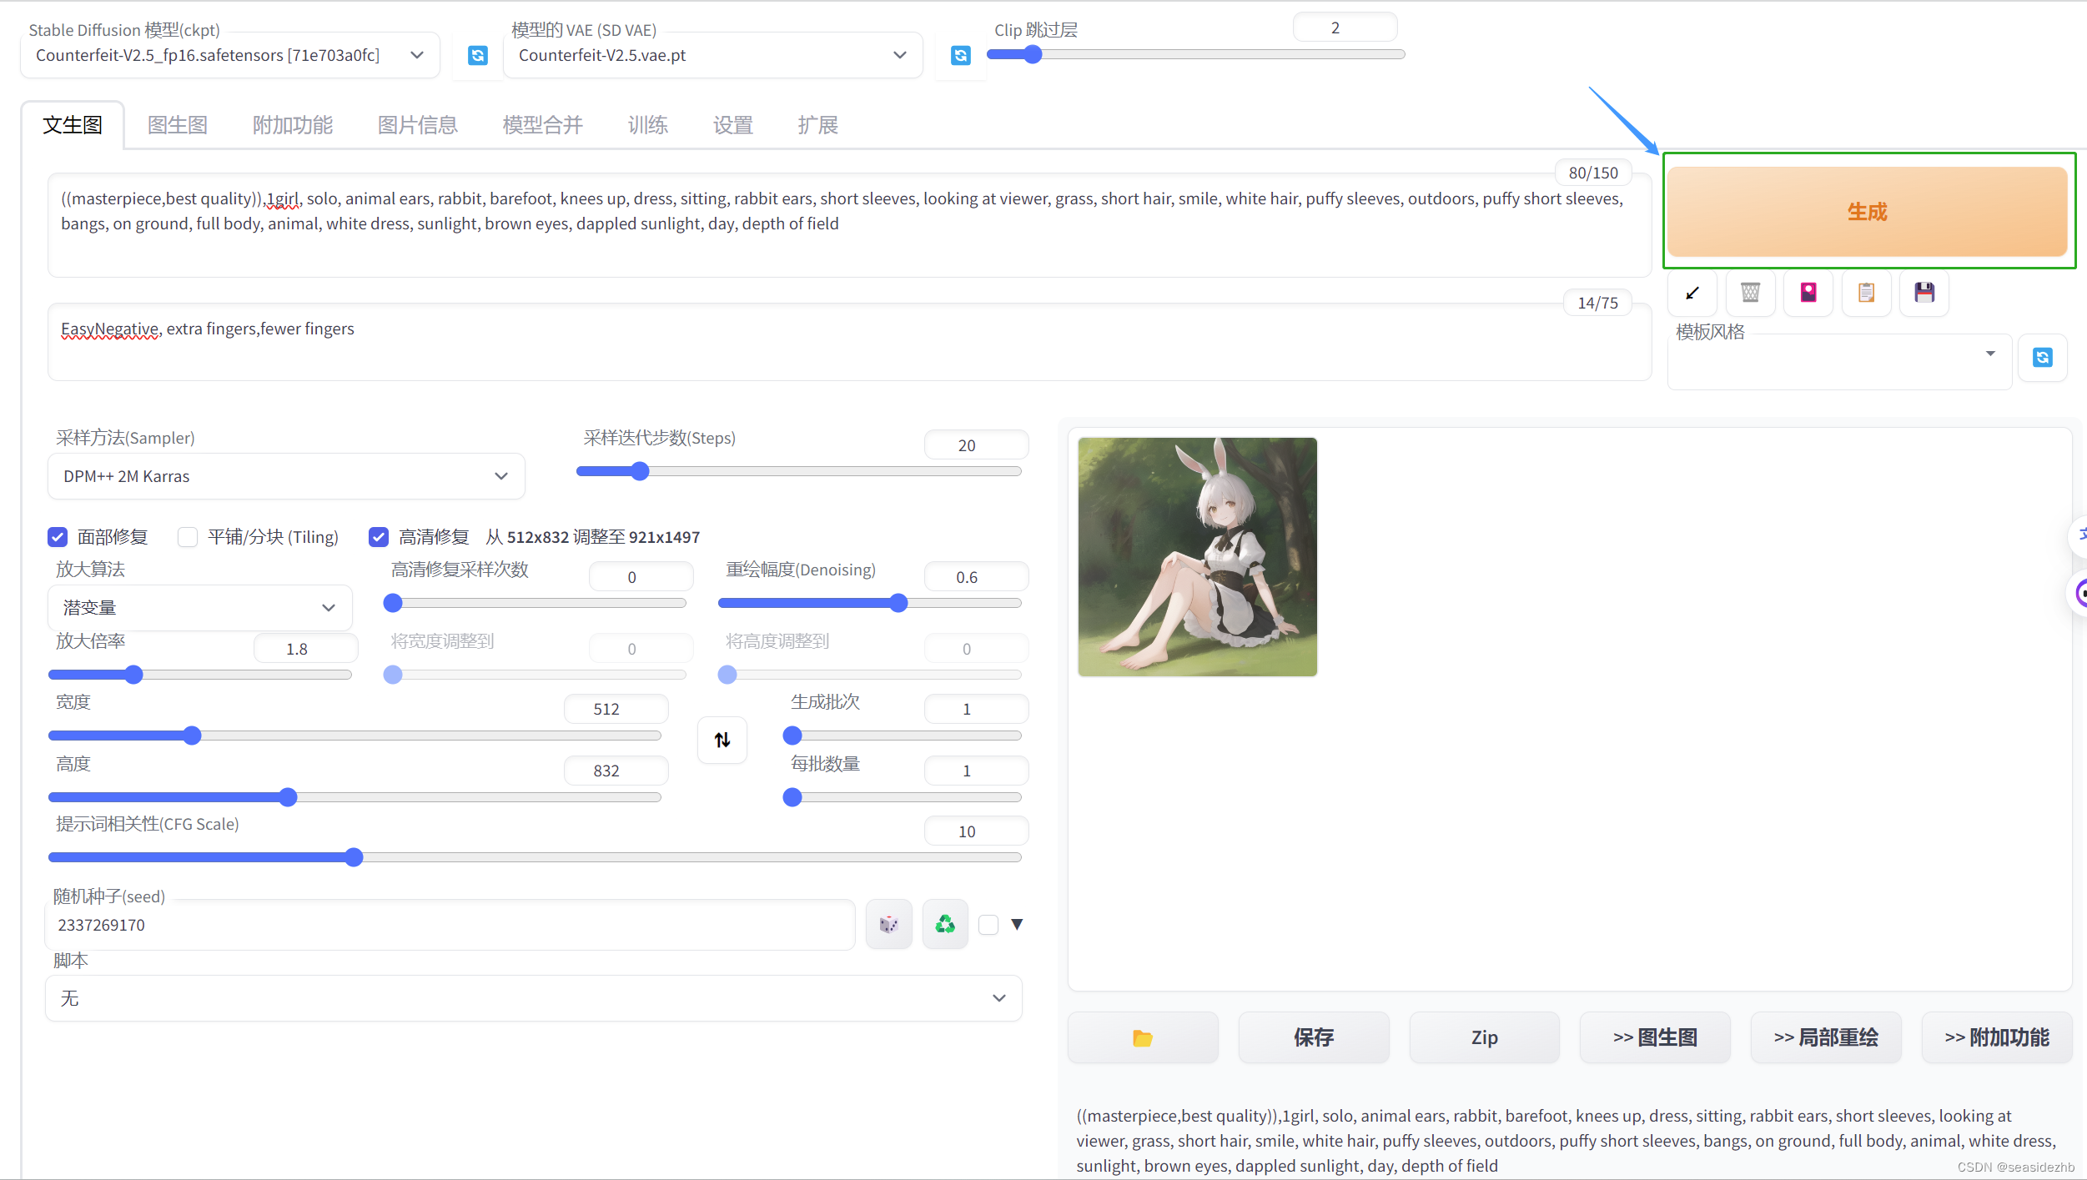The width and height of the screenshot is (2087, 1180).
Task: Send image to >> 附加功能 button
Action: (x=1997, y=1037)
